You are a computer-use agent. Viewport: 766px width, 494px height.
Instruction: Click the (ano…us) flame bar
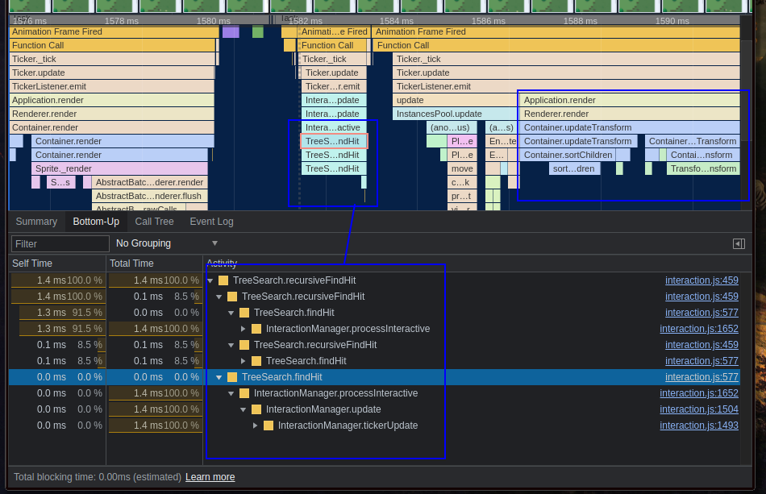[450, 127]
